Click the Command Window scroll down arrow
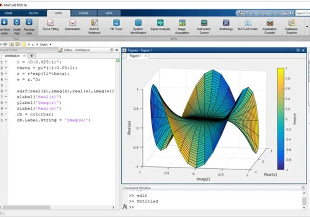310x217 pixels. tap(304, 207)
